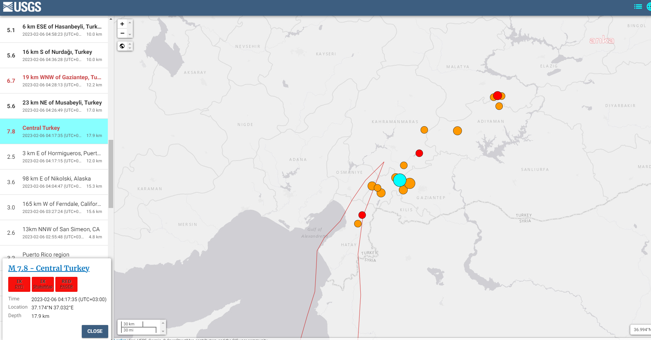The image size is (651, 340).
Task: Open the RED PAGER alert badge
Action: tap(66, 284)
